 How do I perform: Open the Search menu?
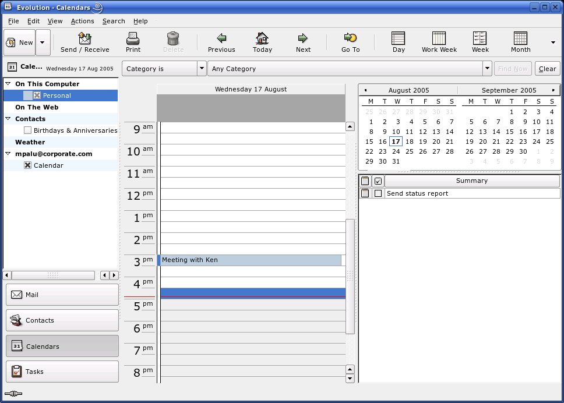(114, 21)
